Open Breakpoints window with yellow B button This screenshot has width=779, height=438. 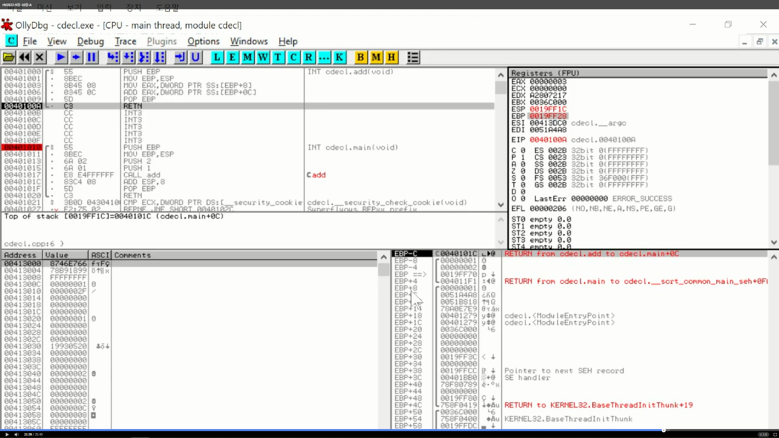click(360, 57)
